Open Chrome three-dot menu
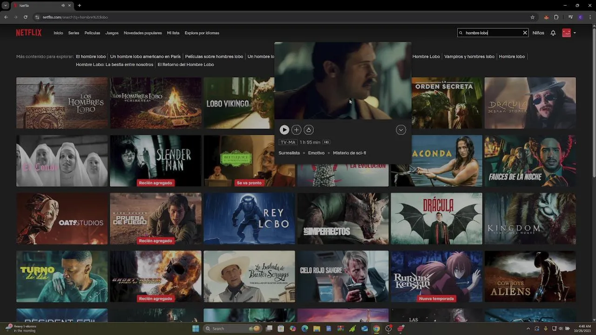This screenshot has width=596, height=335. [589, 17]
